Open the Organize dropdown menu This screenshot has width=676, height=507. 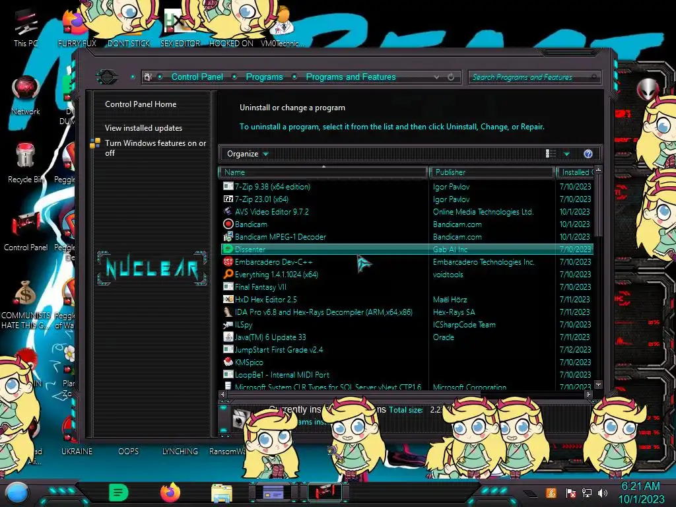pos(248,154)
